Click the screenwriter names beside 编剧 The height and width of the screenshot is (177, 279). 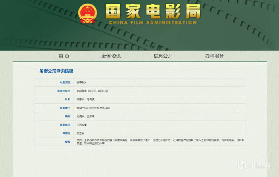coord(85,116)
